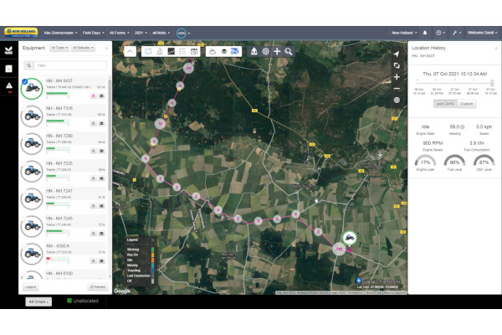Viewport: 502px width, 335px height.
Task: Select the bar chart view icon
Action: coord(160,51)
